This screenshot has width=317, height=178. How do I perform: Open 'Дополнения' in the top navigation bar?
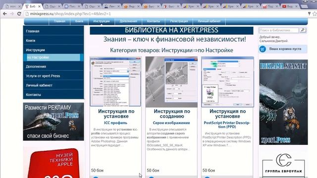(128, 21)
